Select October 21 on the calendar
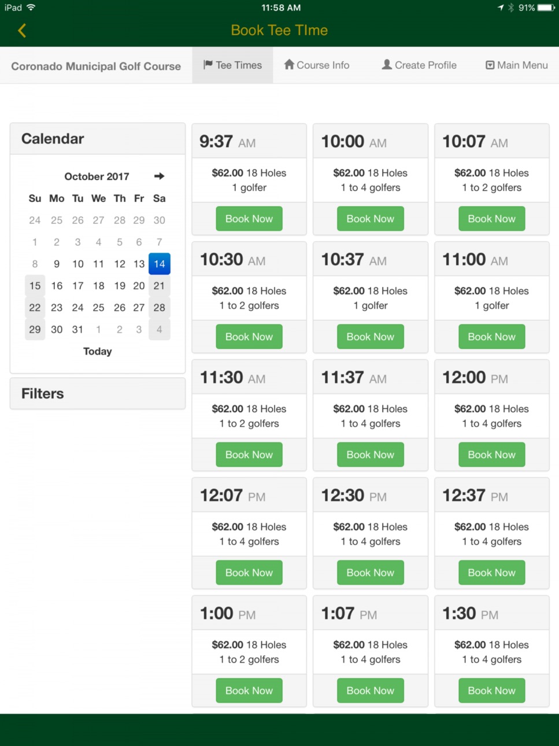The image size is (559, 746). pyautogui.click(x=160, y=286)
